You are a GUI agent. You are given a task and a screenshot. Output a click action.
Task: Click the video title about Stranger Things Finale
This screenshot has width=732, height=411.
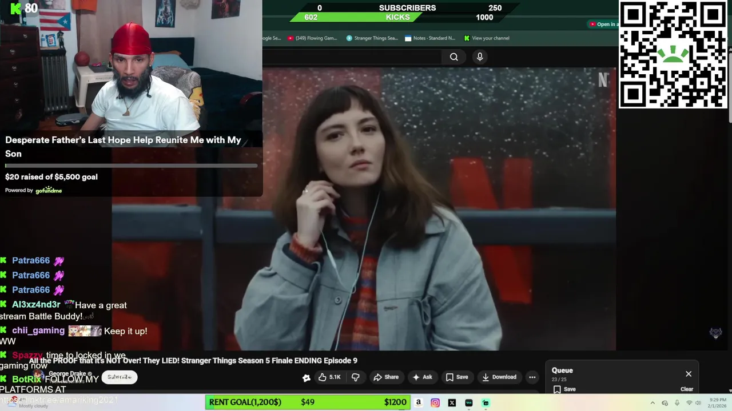click(x=193, y=361)
